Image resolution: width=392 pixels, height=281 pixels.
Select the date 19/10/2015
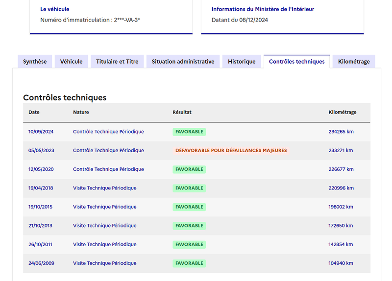pyautogui.click(x=40, y=207)
